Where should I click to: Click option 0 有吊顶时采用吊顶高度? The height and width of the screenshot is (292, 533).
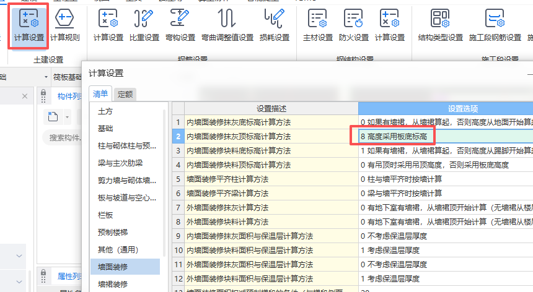click(x=446, y=165)
